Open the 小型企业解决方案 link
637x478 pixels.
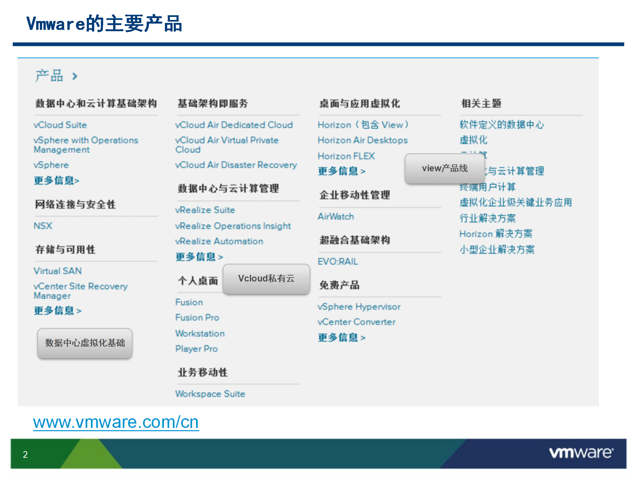coord(497,250)
